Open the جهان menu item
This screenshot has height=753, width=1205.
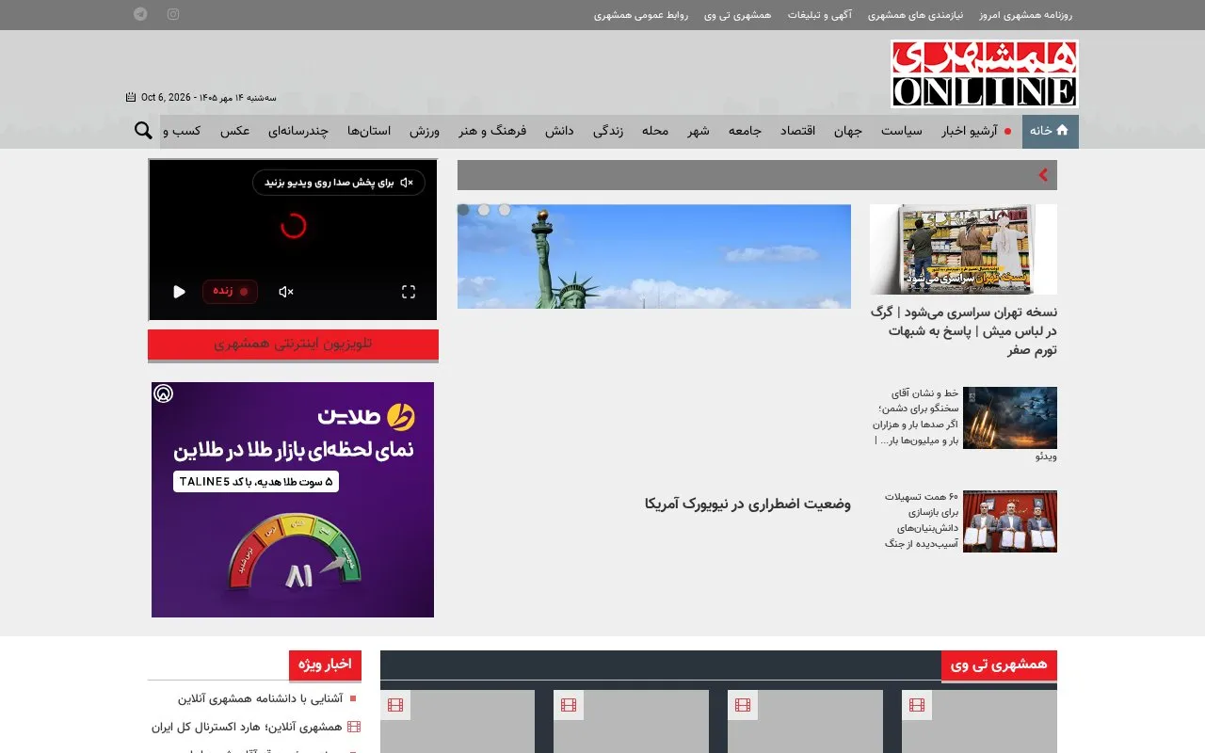click(848, 132)
